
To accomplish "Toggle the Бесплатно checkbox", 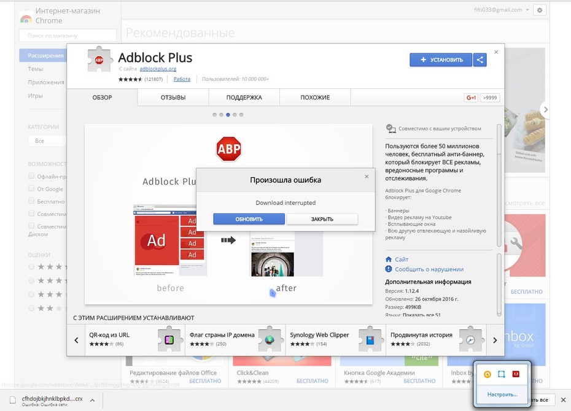I will [31, 201].
